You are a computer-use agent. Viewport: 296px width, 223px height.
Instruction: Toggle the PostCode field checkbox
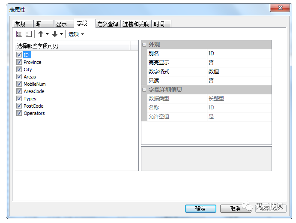coord(19,106)
